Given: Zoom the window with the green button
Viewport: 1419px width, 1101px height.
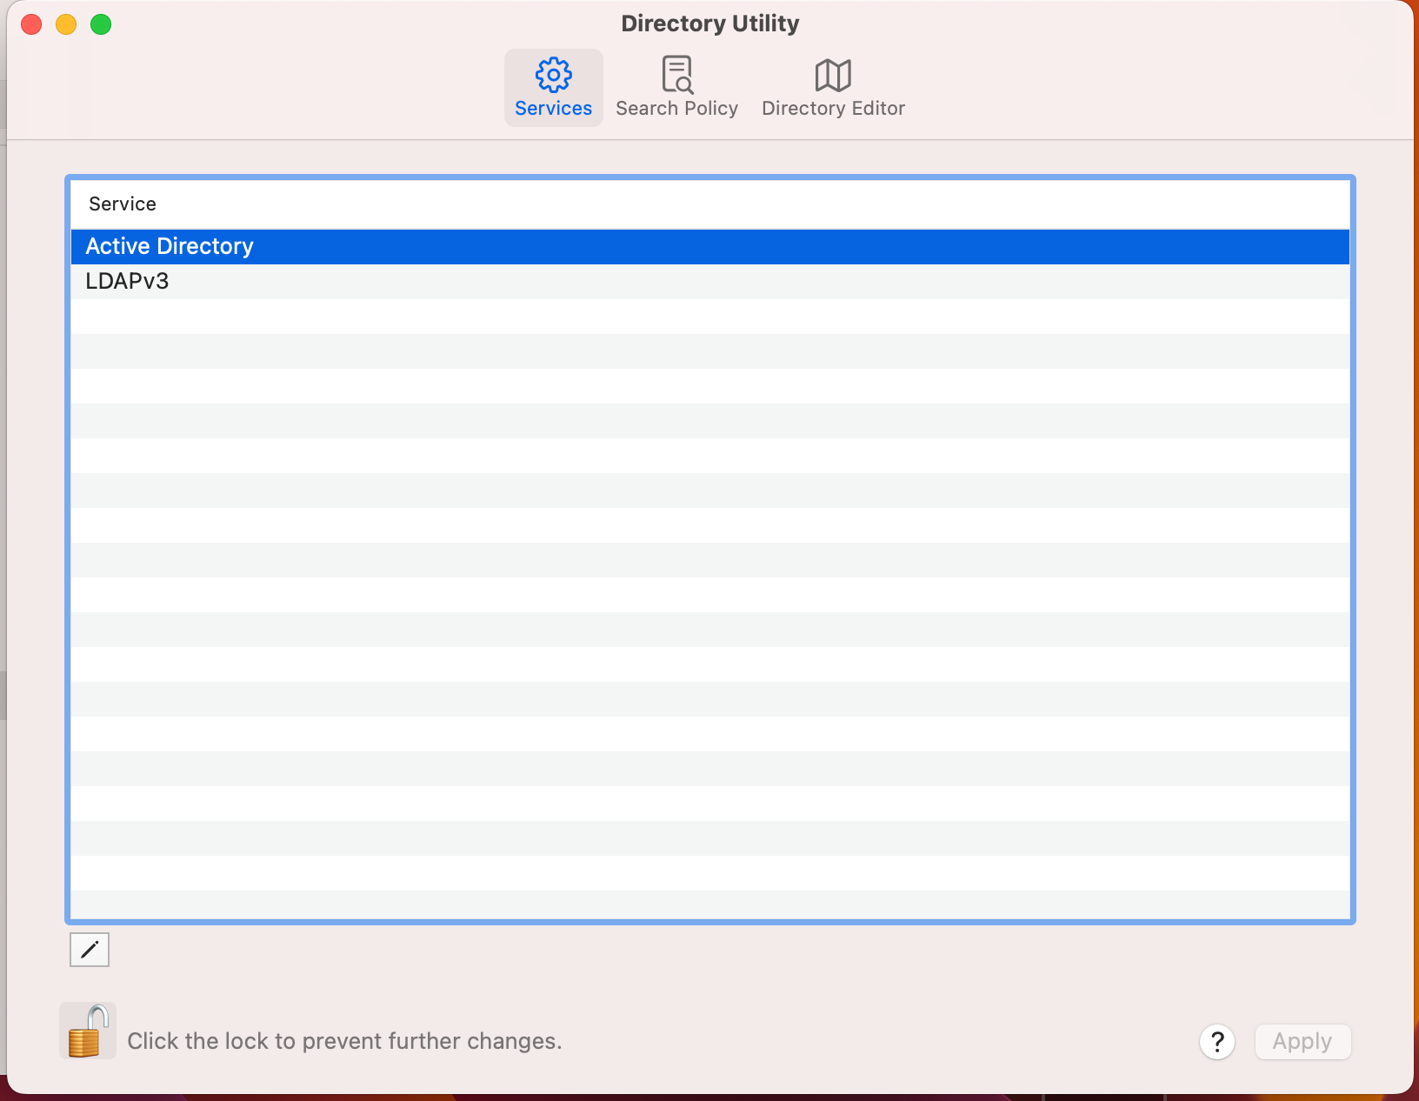Looking at the screenshot, I should coord(101,24).
